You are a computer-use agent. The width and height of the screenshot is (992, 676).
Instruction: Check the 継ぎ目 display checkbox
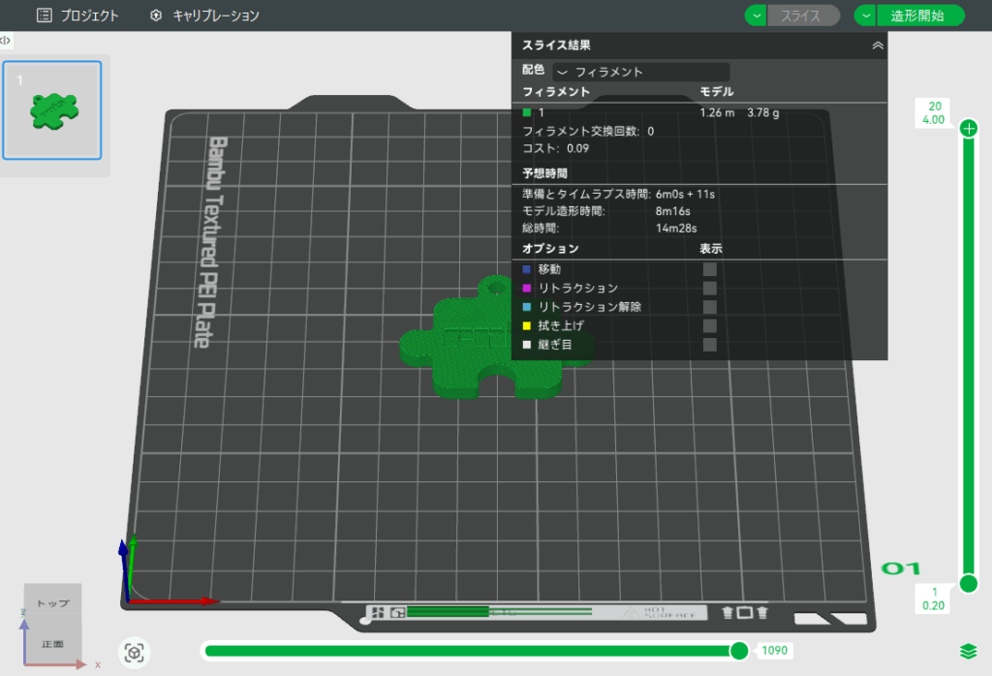pyautogui.click(x=709, y=344)
